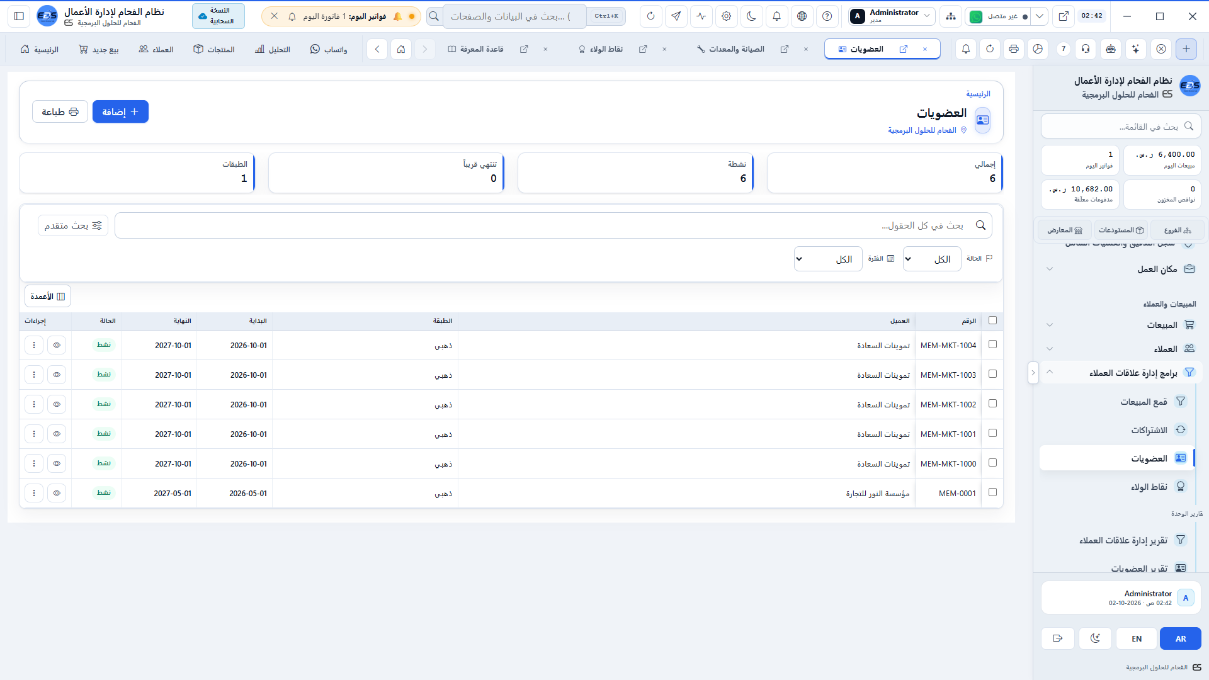Image resolution: width=1209 pixels, height=680 pixels.
Task: Open الاشتراكات in the sidebar
Action: pos(1118,430)
